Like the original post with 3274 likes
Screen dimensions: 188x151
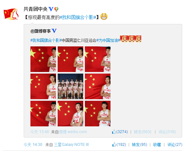coord(120,132)
